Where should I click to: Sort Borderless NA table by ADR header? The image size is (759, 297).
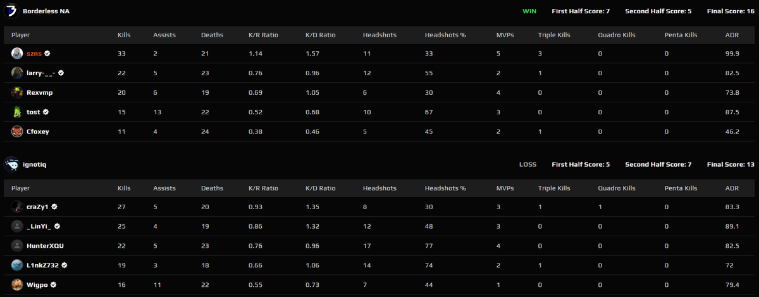tap(731, 35)
